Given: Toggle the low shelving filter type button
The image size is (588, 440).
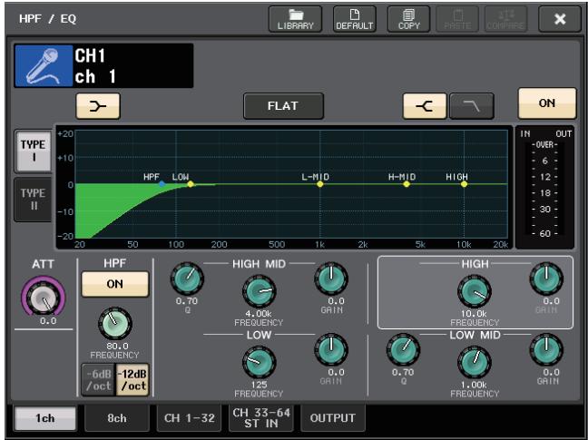Looking at the screenshot, I should click(98, 106).
